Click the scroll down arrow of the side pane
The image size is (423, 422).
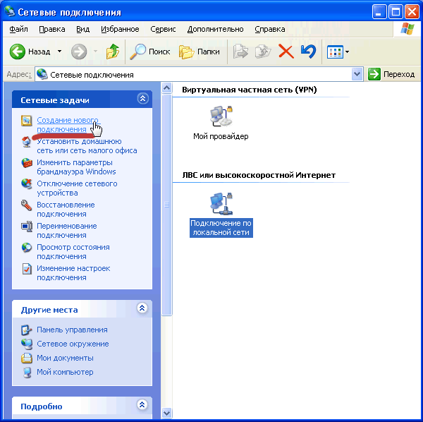click(166, 413)
